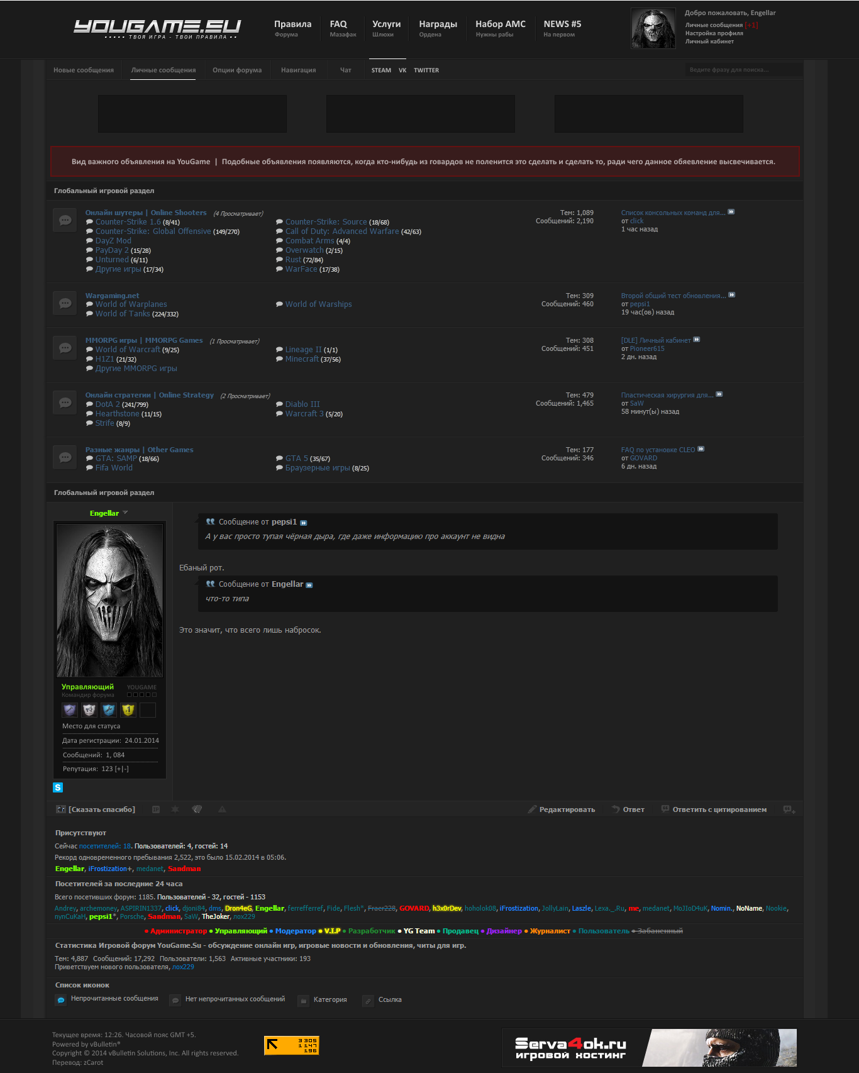Viewport: 859px width, 1073px height.
Task: Go to last post of '[DLE] Личный кабинет'
Action: point(697,340)
